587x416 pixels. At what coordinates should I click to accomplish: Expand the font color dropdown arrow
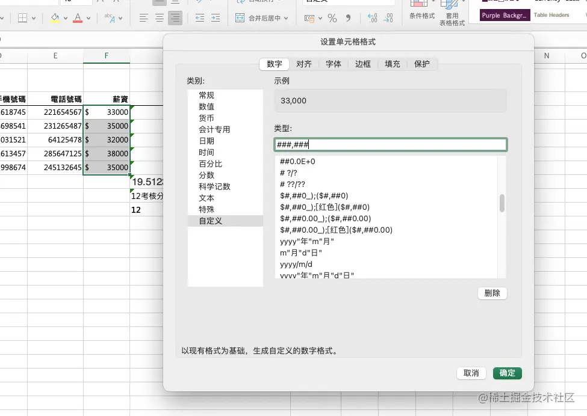click(x=89, y=18)
